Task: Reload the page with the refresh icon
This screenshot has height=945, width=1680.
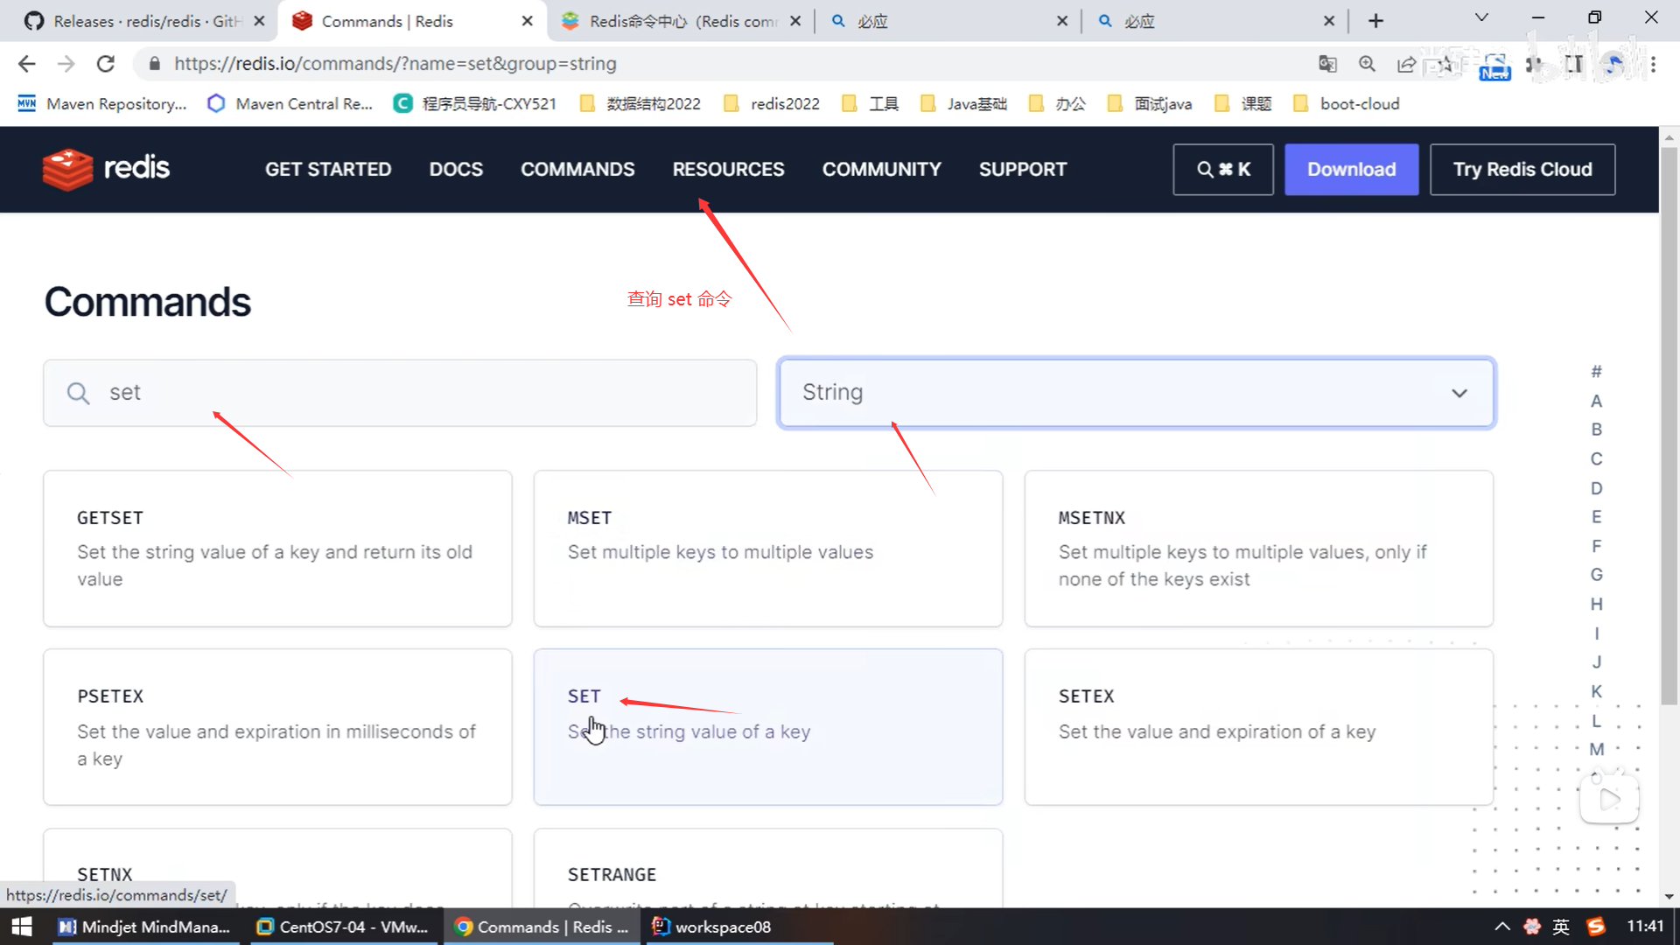Action: (106, 64)
